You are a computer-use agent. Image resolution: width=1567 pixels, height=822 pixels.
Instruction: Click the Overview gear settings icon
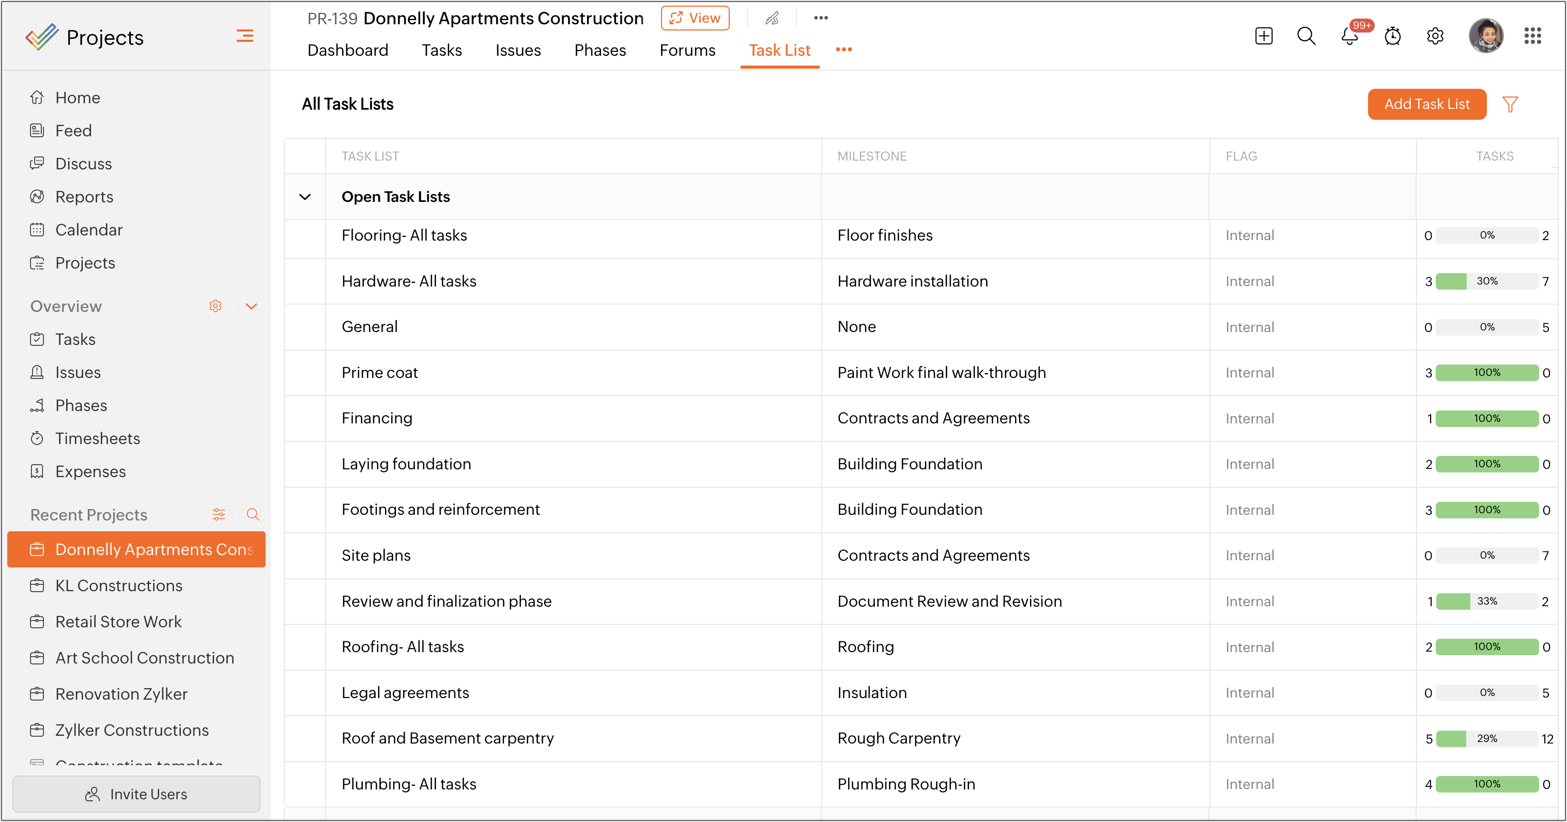coord(216,306)
